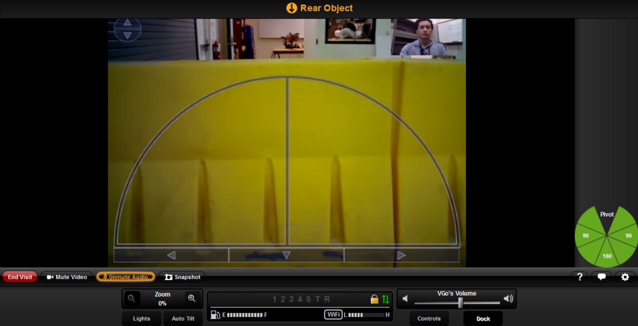
Task: Toggle the Lights button
Action: pos(141,319)
